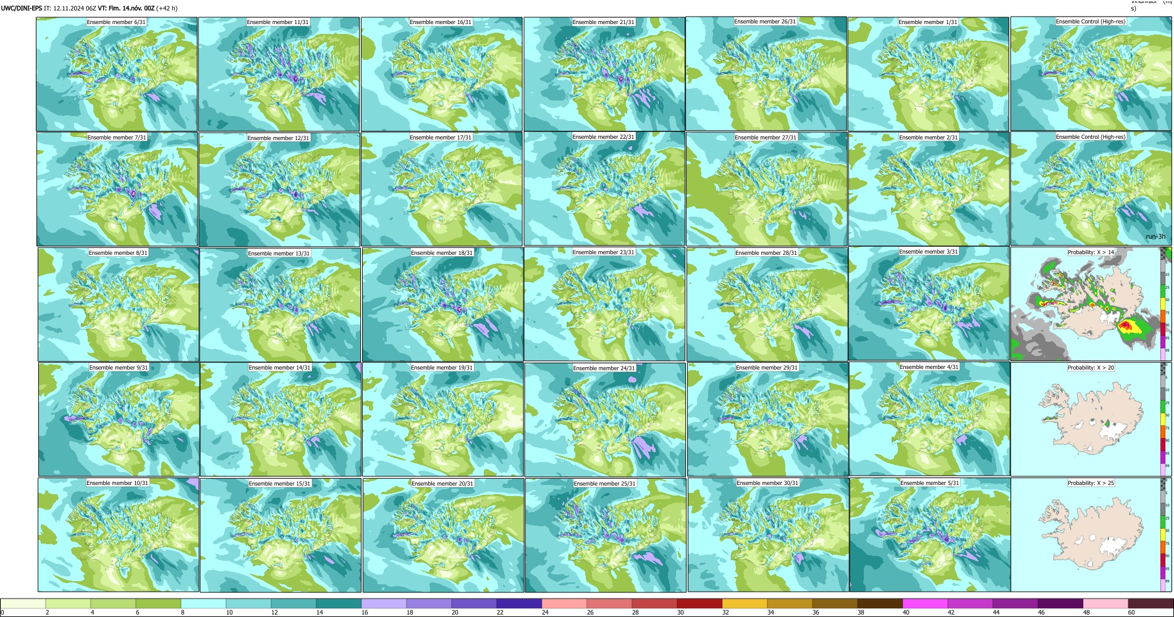1174x617 pixels.
Task: Click the Ensemble member 16/31 map
Action: 441,74
